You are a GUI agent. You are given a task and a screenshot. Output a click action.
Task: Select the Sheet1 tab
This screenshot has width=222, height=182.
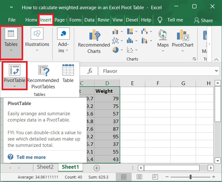70,167
